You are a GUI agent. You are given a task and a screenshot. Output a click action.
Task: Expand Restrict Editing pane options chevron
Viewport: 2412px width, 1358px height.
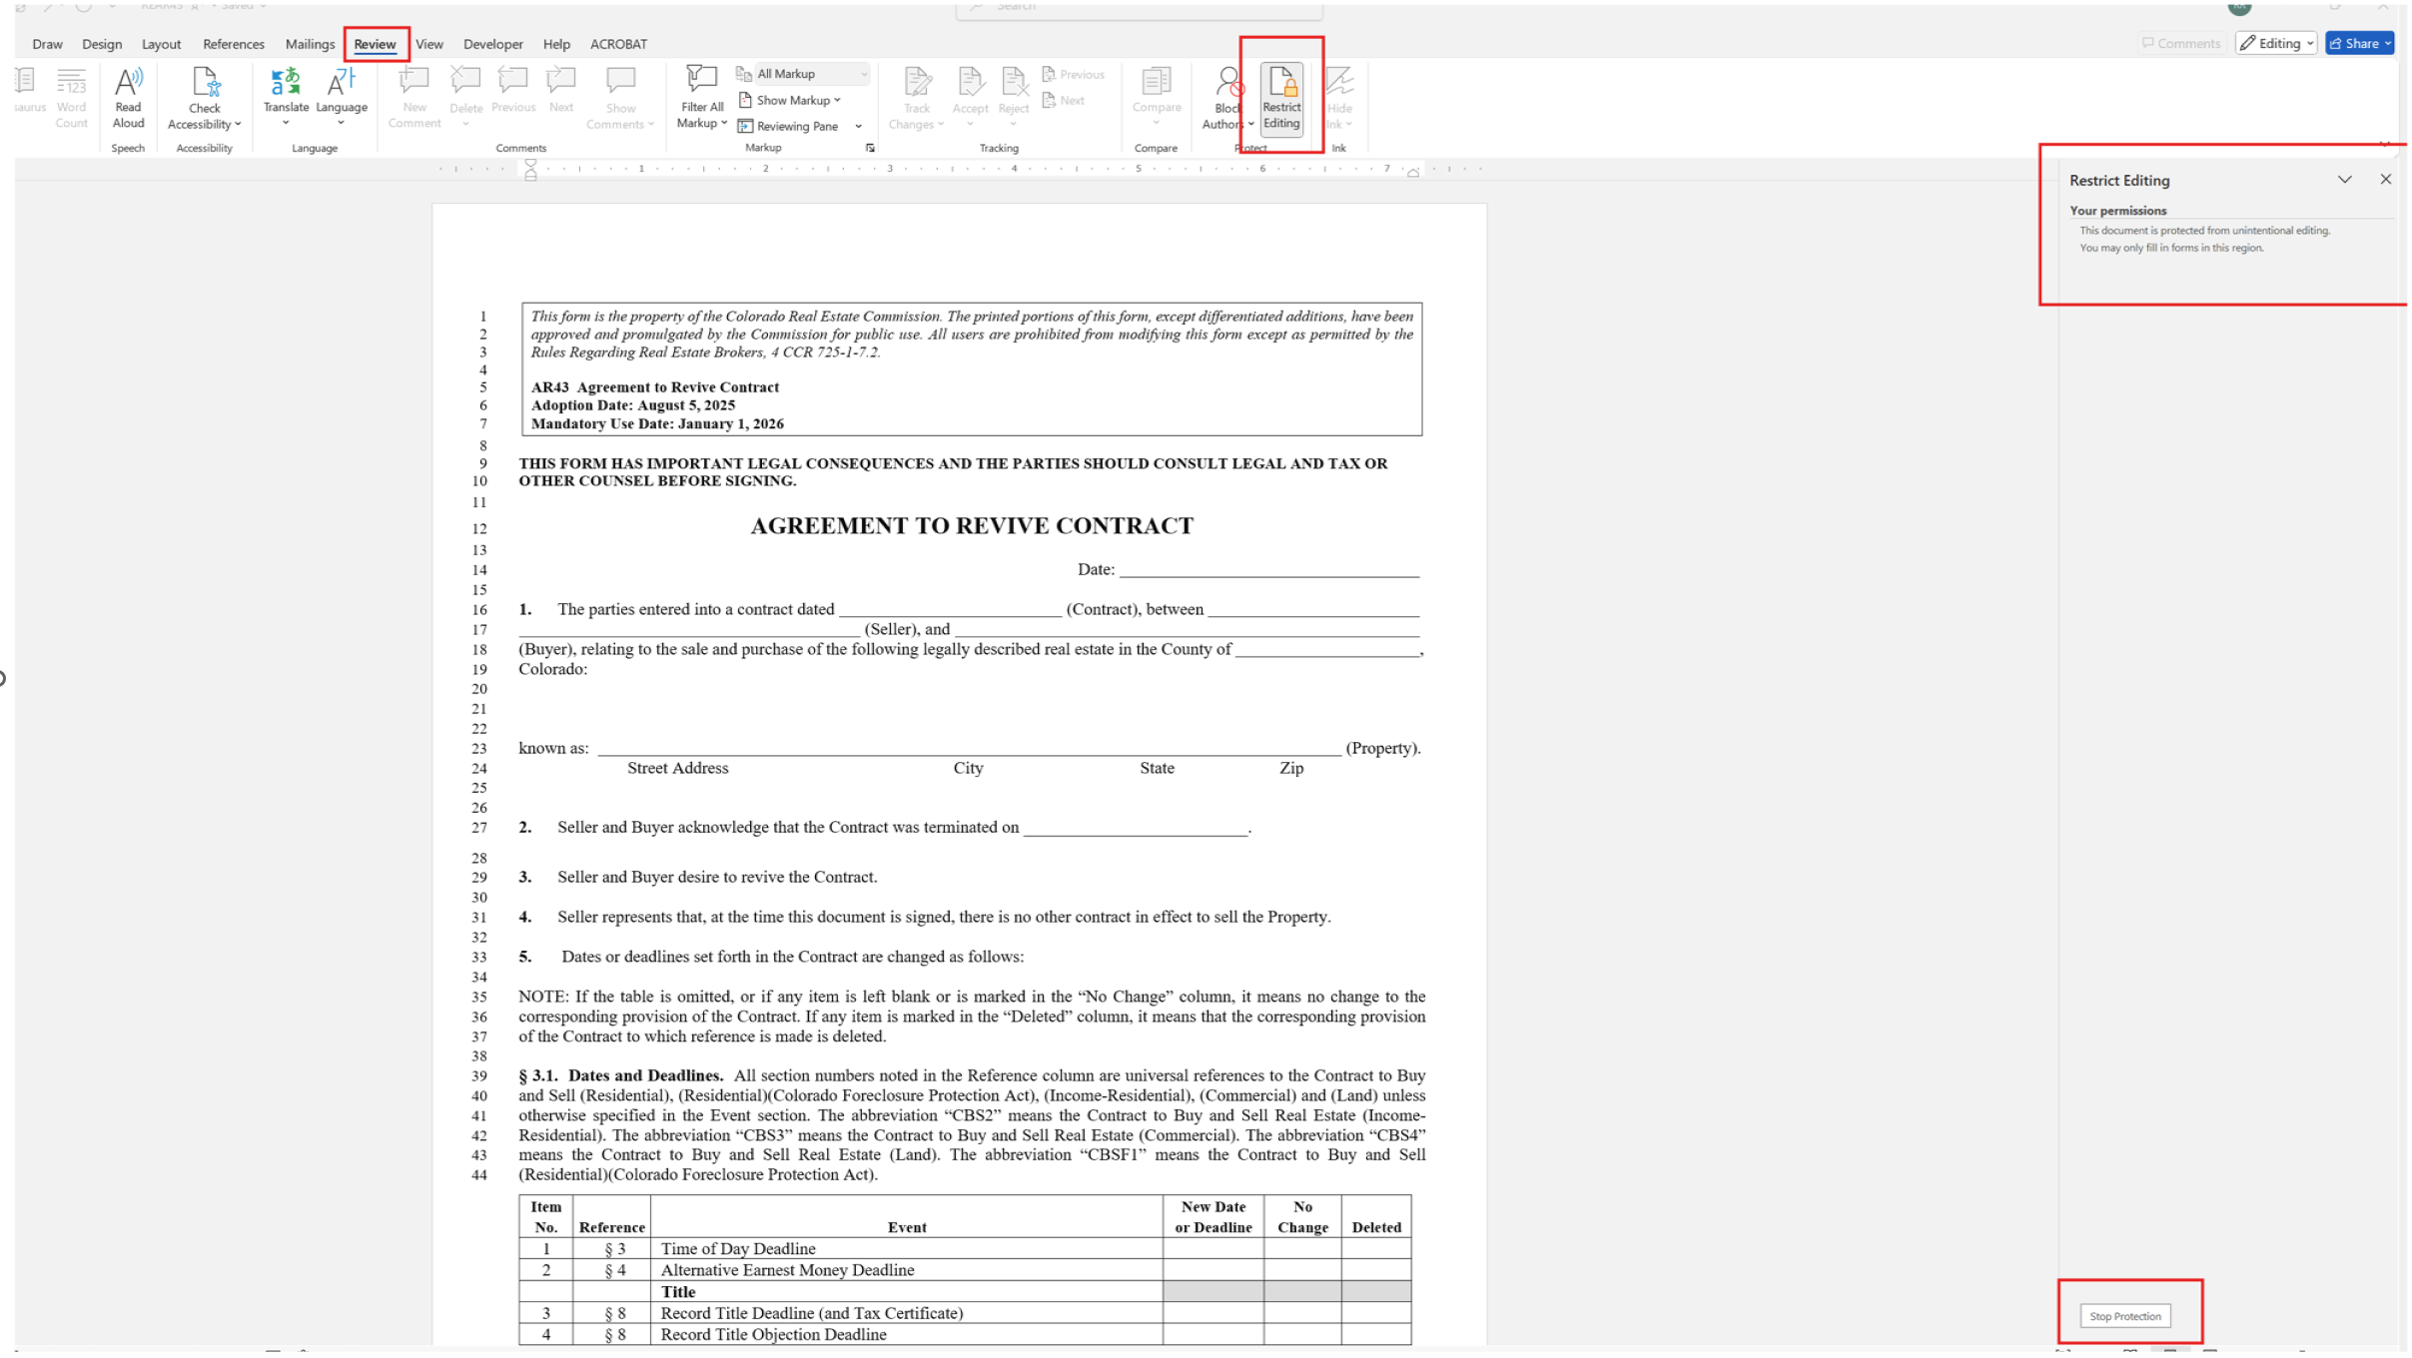2344,180
